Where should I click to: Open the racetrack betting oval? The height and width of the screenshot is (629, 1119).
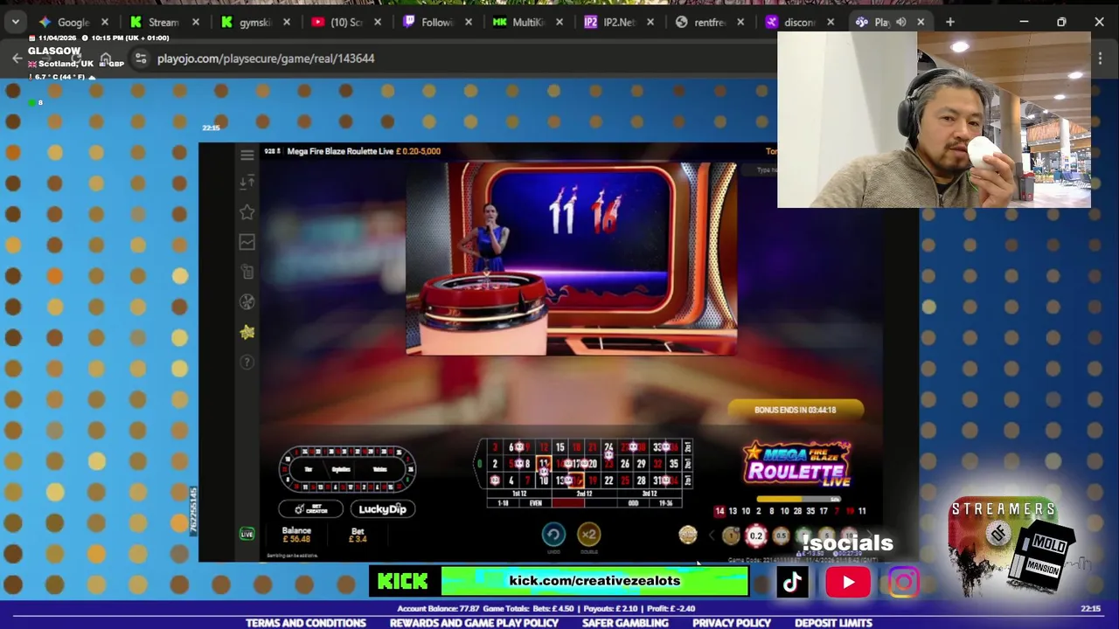(347, 469)
